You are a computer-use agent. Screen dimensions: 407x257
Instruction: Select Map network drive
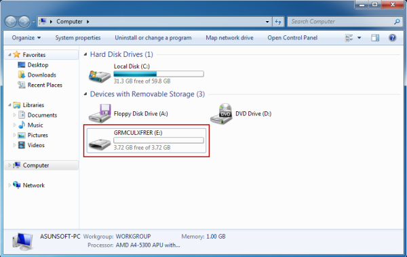229,38
